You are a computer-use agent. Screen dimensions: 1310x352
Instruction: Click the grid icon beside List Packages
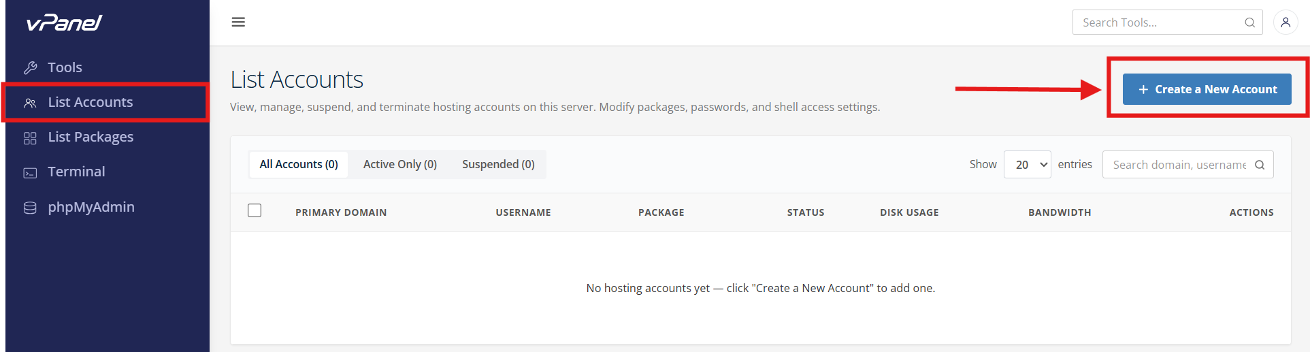30,138
